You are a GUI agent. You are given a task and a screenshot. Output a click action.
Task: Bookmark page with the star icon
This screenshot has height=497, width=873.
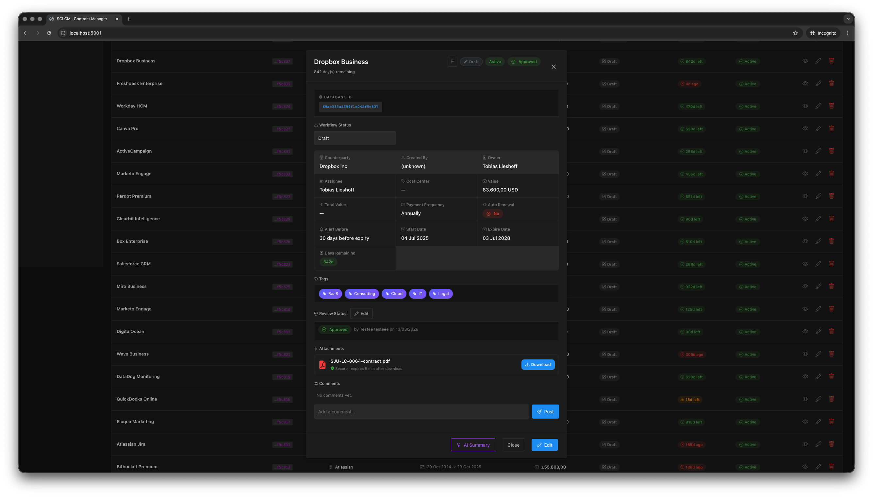795,33
